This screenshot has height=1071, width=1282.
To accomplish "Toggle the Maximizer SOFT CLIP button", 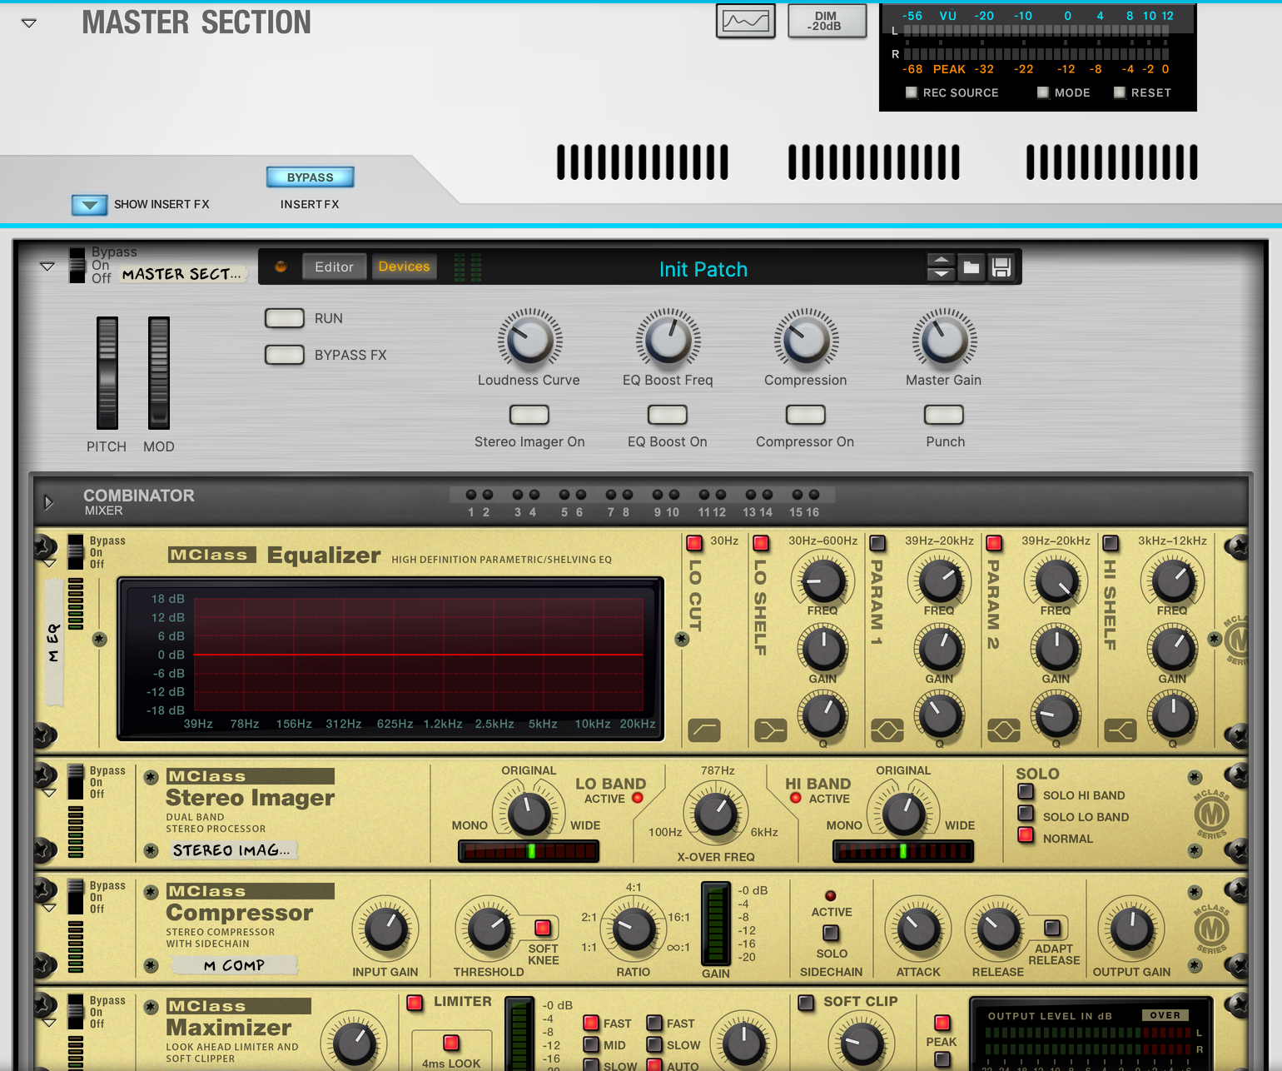I will tap(806, 1003).
